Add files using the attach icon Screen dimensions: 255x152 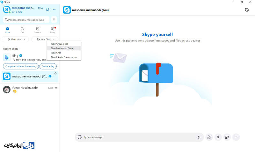pos(209,137)
